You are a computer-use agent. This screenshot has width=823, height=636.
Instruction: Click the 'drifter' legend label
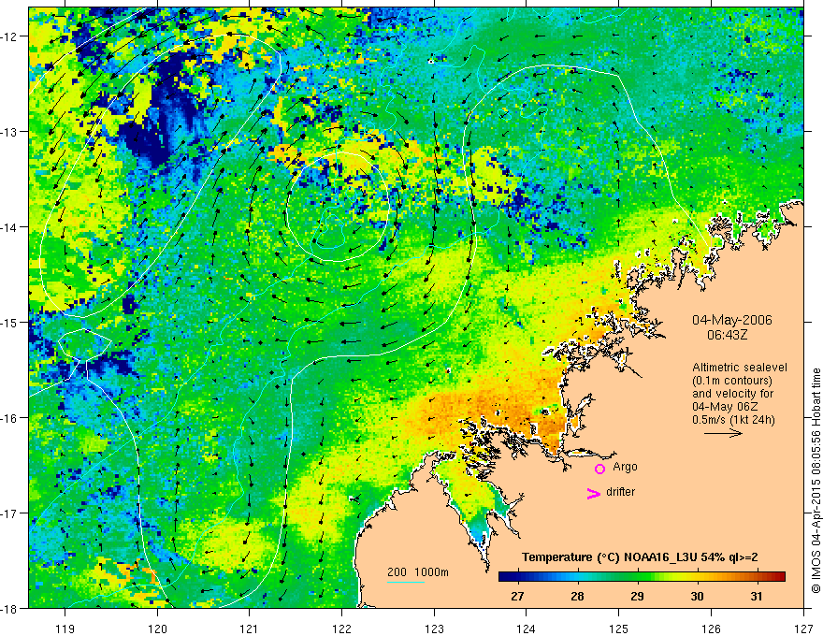(620, 492)
